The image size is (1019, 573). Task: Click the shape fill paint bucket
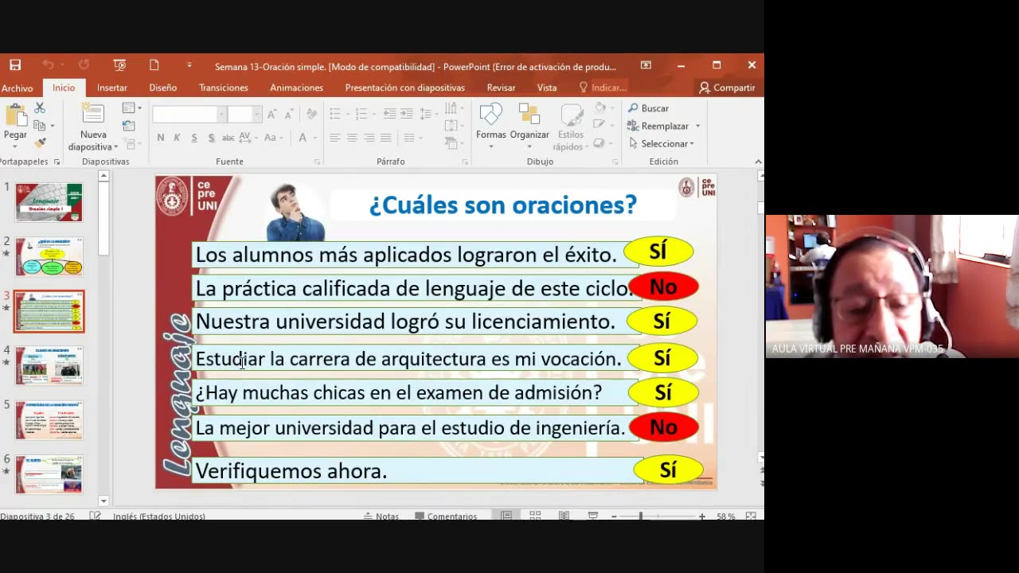(x=601, y=108)
